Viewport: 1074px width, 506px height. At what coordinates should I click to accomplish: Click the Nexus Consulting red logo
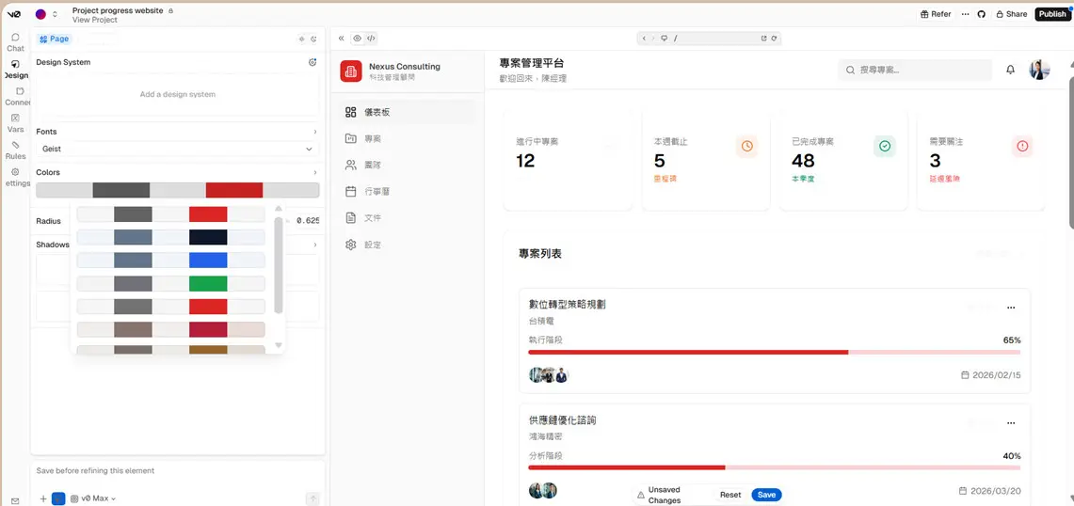click(x=351, y=71)
